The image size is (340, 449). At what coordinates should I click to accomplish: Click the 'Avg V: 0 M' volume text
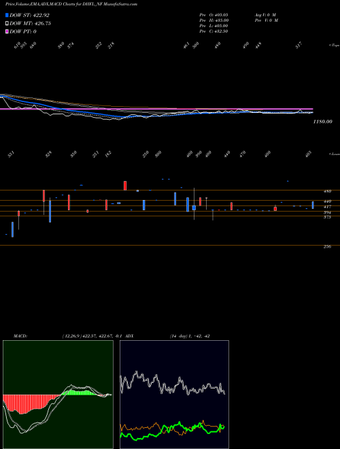(265, 14)
